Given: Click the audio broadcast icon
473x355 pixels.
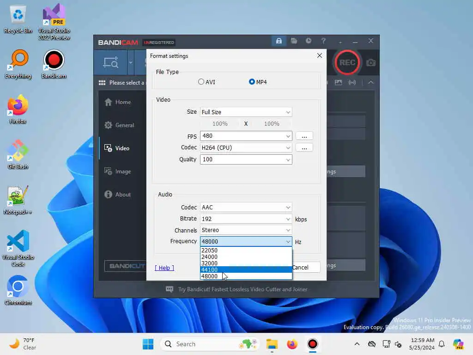Looking at the screenshot, I should coord(352,82).
